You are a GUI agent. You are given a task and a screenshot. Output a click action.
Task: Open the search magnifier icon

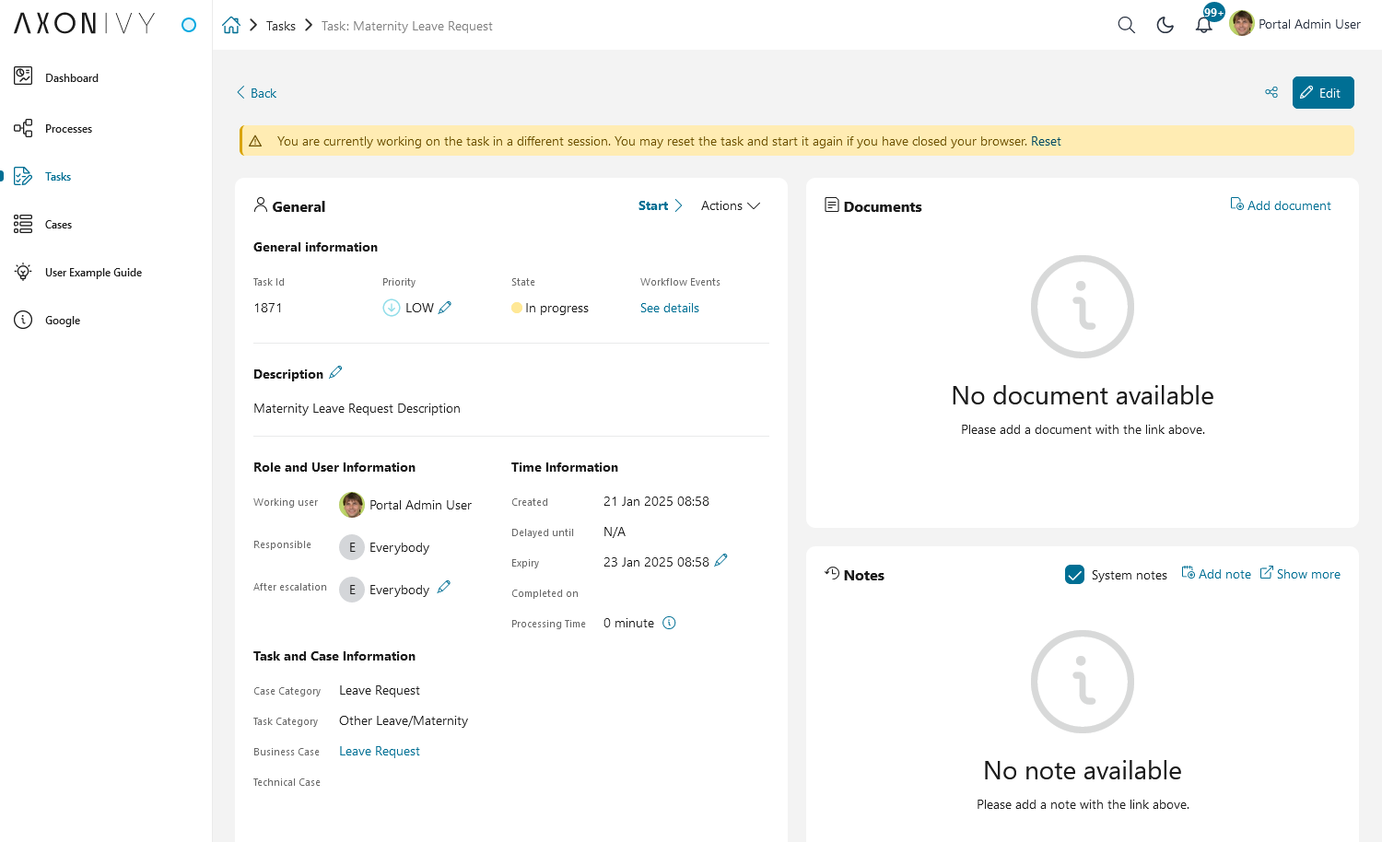click(1126, 25)
